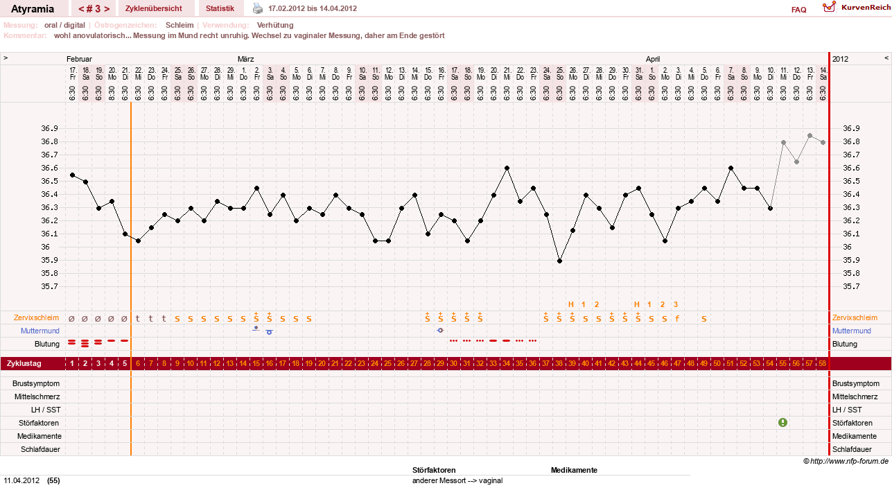Viewport: 892px width, 497px height.
Task: Click the Atyramia user name tab
Action: (x=34, y=8)
